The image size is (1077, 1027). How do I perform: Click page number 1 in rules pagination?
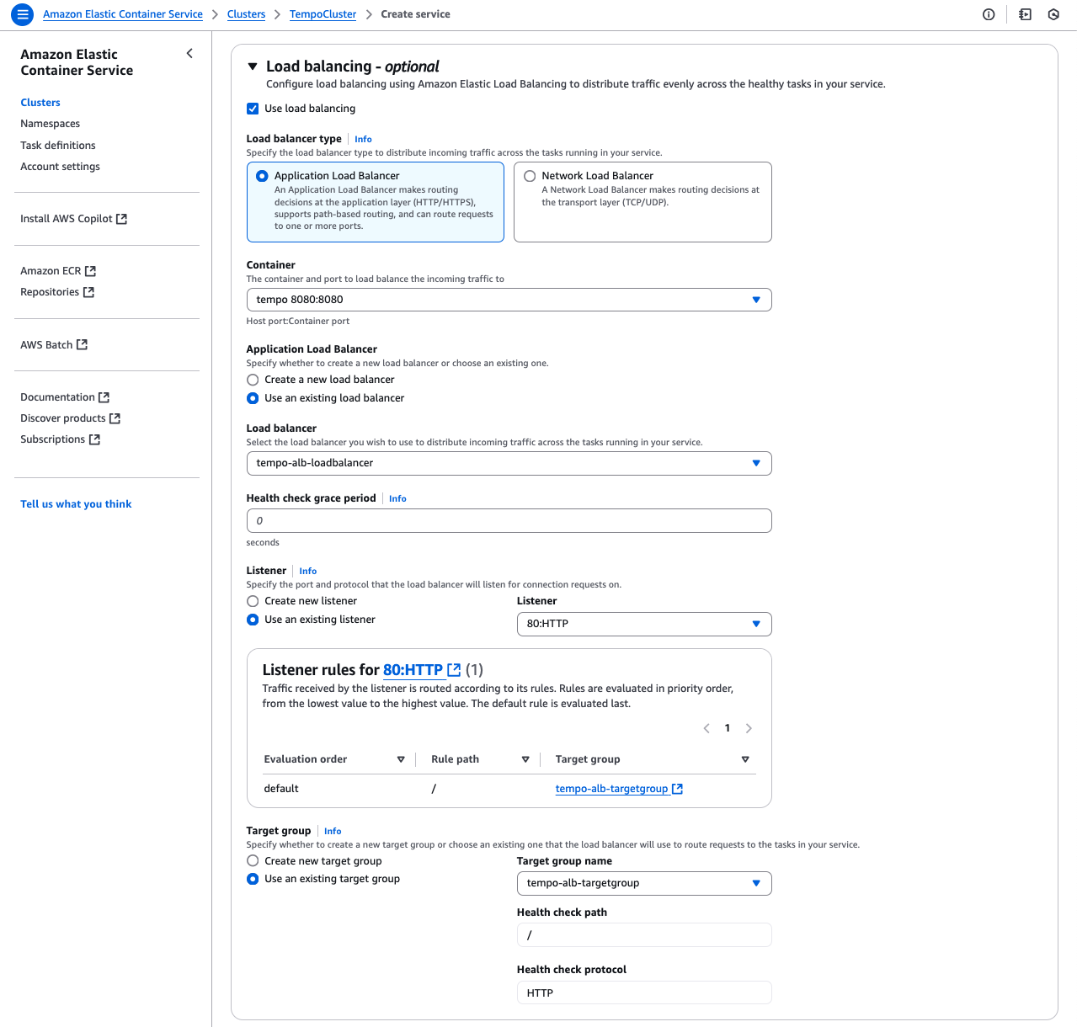pos(728,728)
